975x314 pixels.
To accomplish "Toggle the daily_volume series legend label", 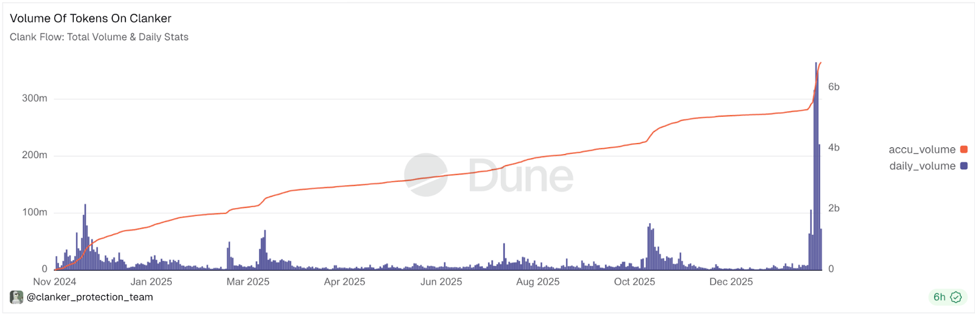I will [x=922, y=166].
